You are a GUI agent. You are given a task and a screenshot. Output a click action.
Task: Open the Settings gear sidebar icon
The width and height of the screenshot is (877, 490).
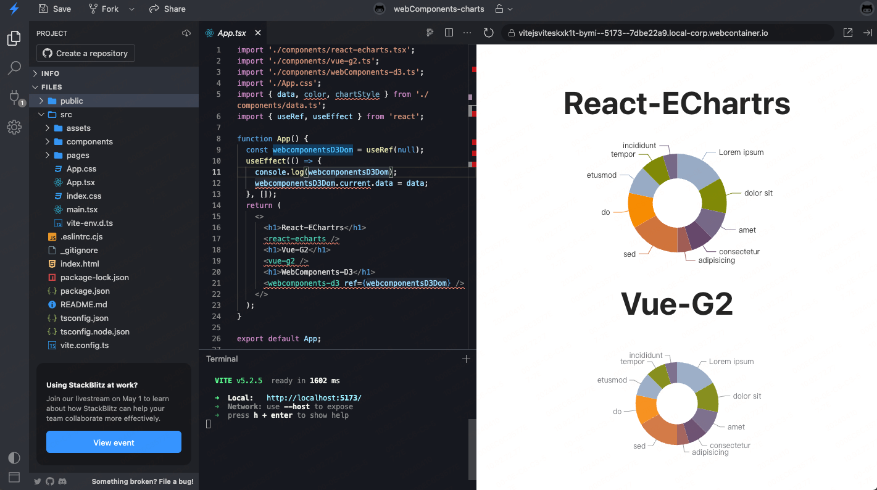click(x=14, y=127)
